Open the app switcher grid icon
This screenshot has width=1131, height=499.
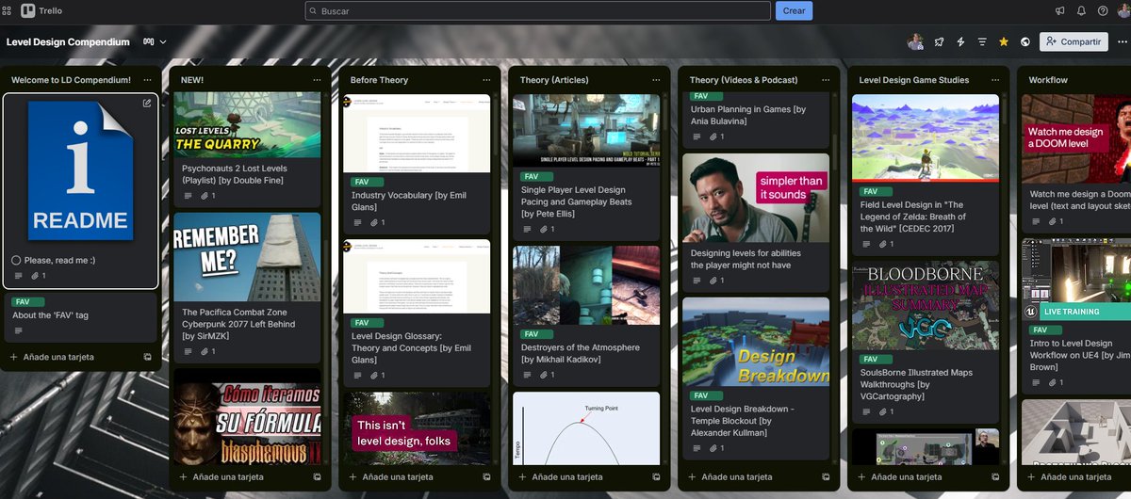click(7, 10)
